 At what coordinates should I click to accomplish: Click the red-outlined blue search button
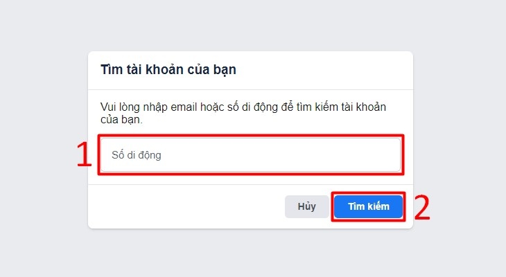coord(369,206)
